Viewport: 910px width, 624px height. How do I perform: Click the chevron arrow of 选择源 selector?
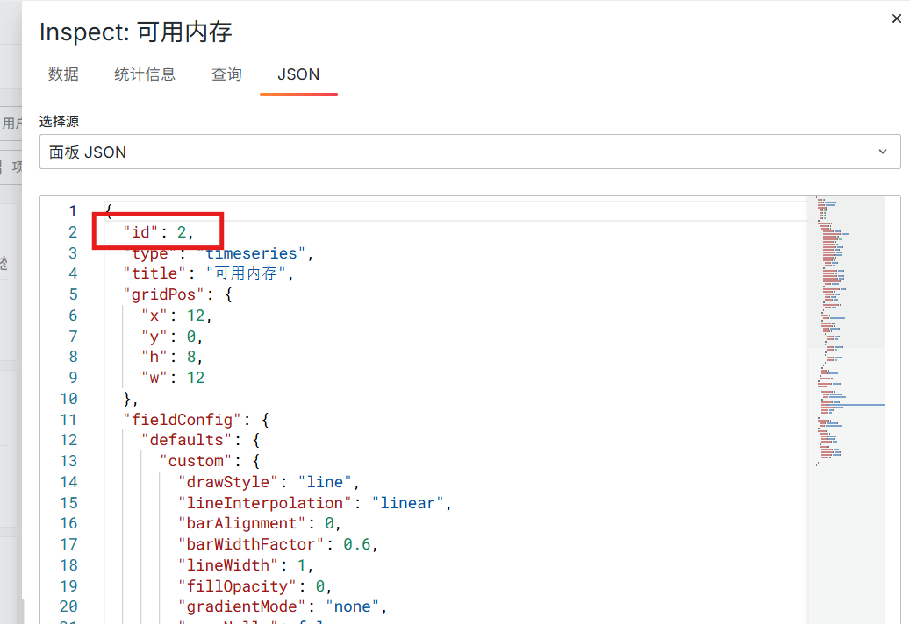coord(883,152)
